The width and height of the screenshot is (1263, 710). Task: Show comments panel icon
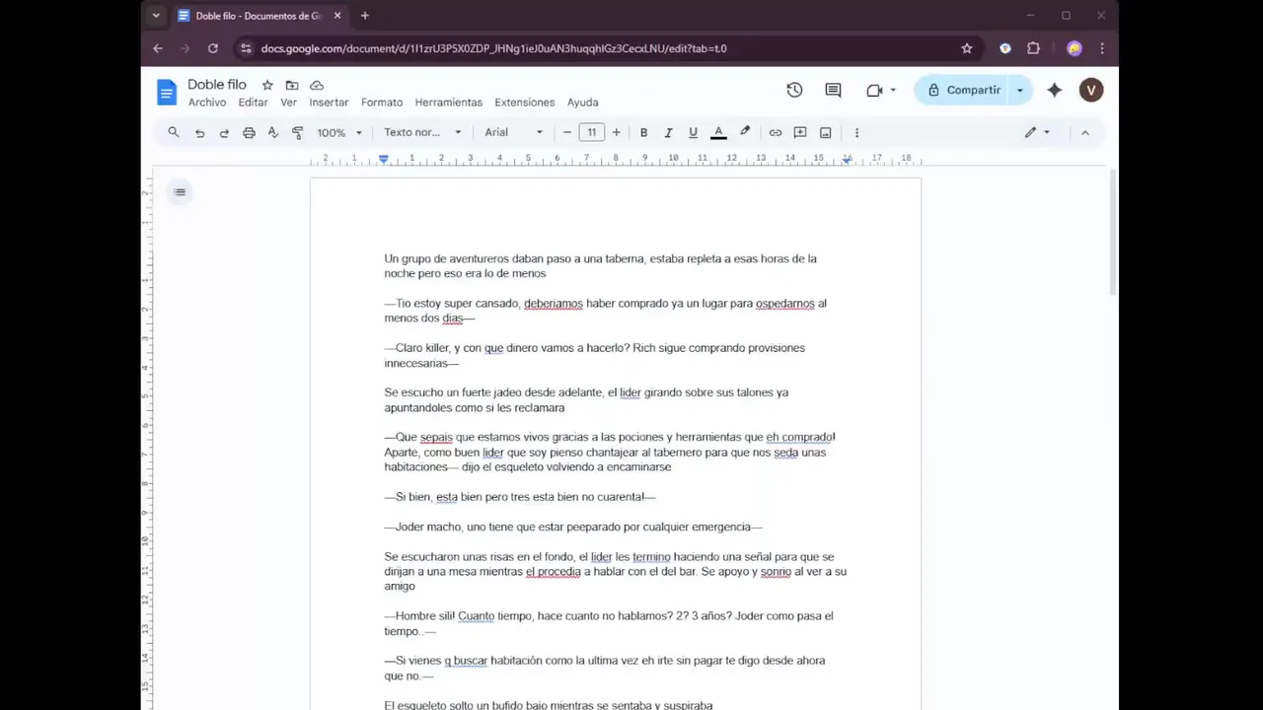(x=833, y=90)
